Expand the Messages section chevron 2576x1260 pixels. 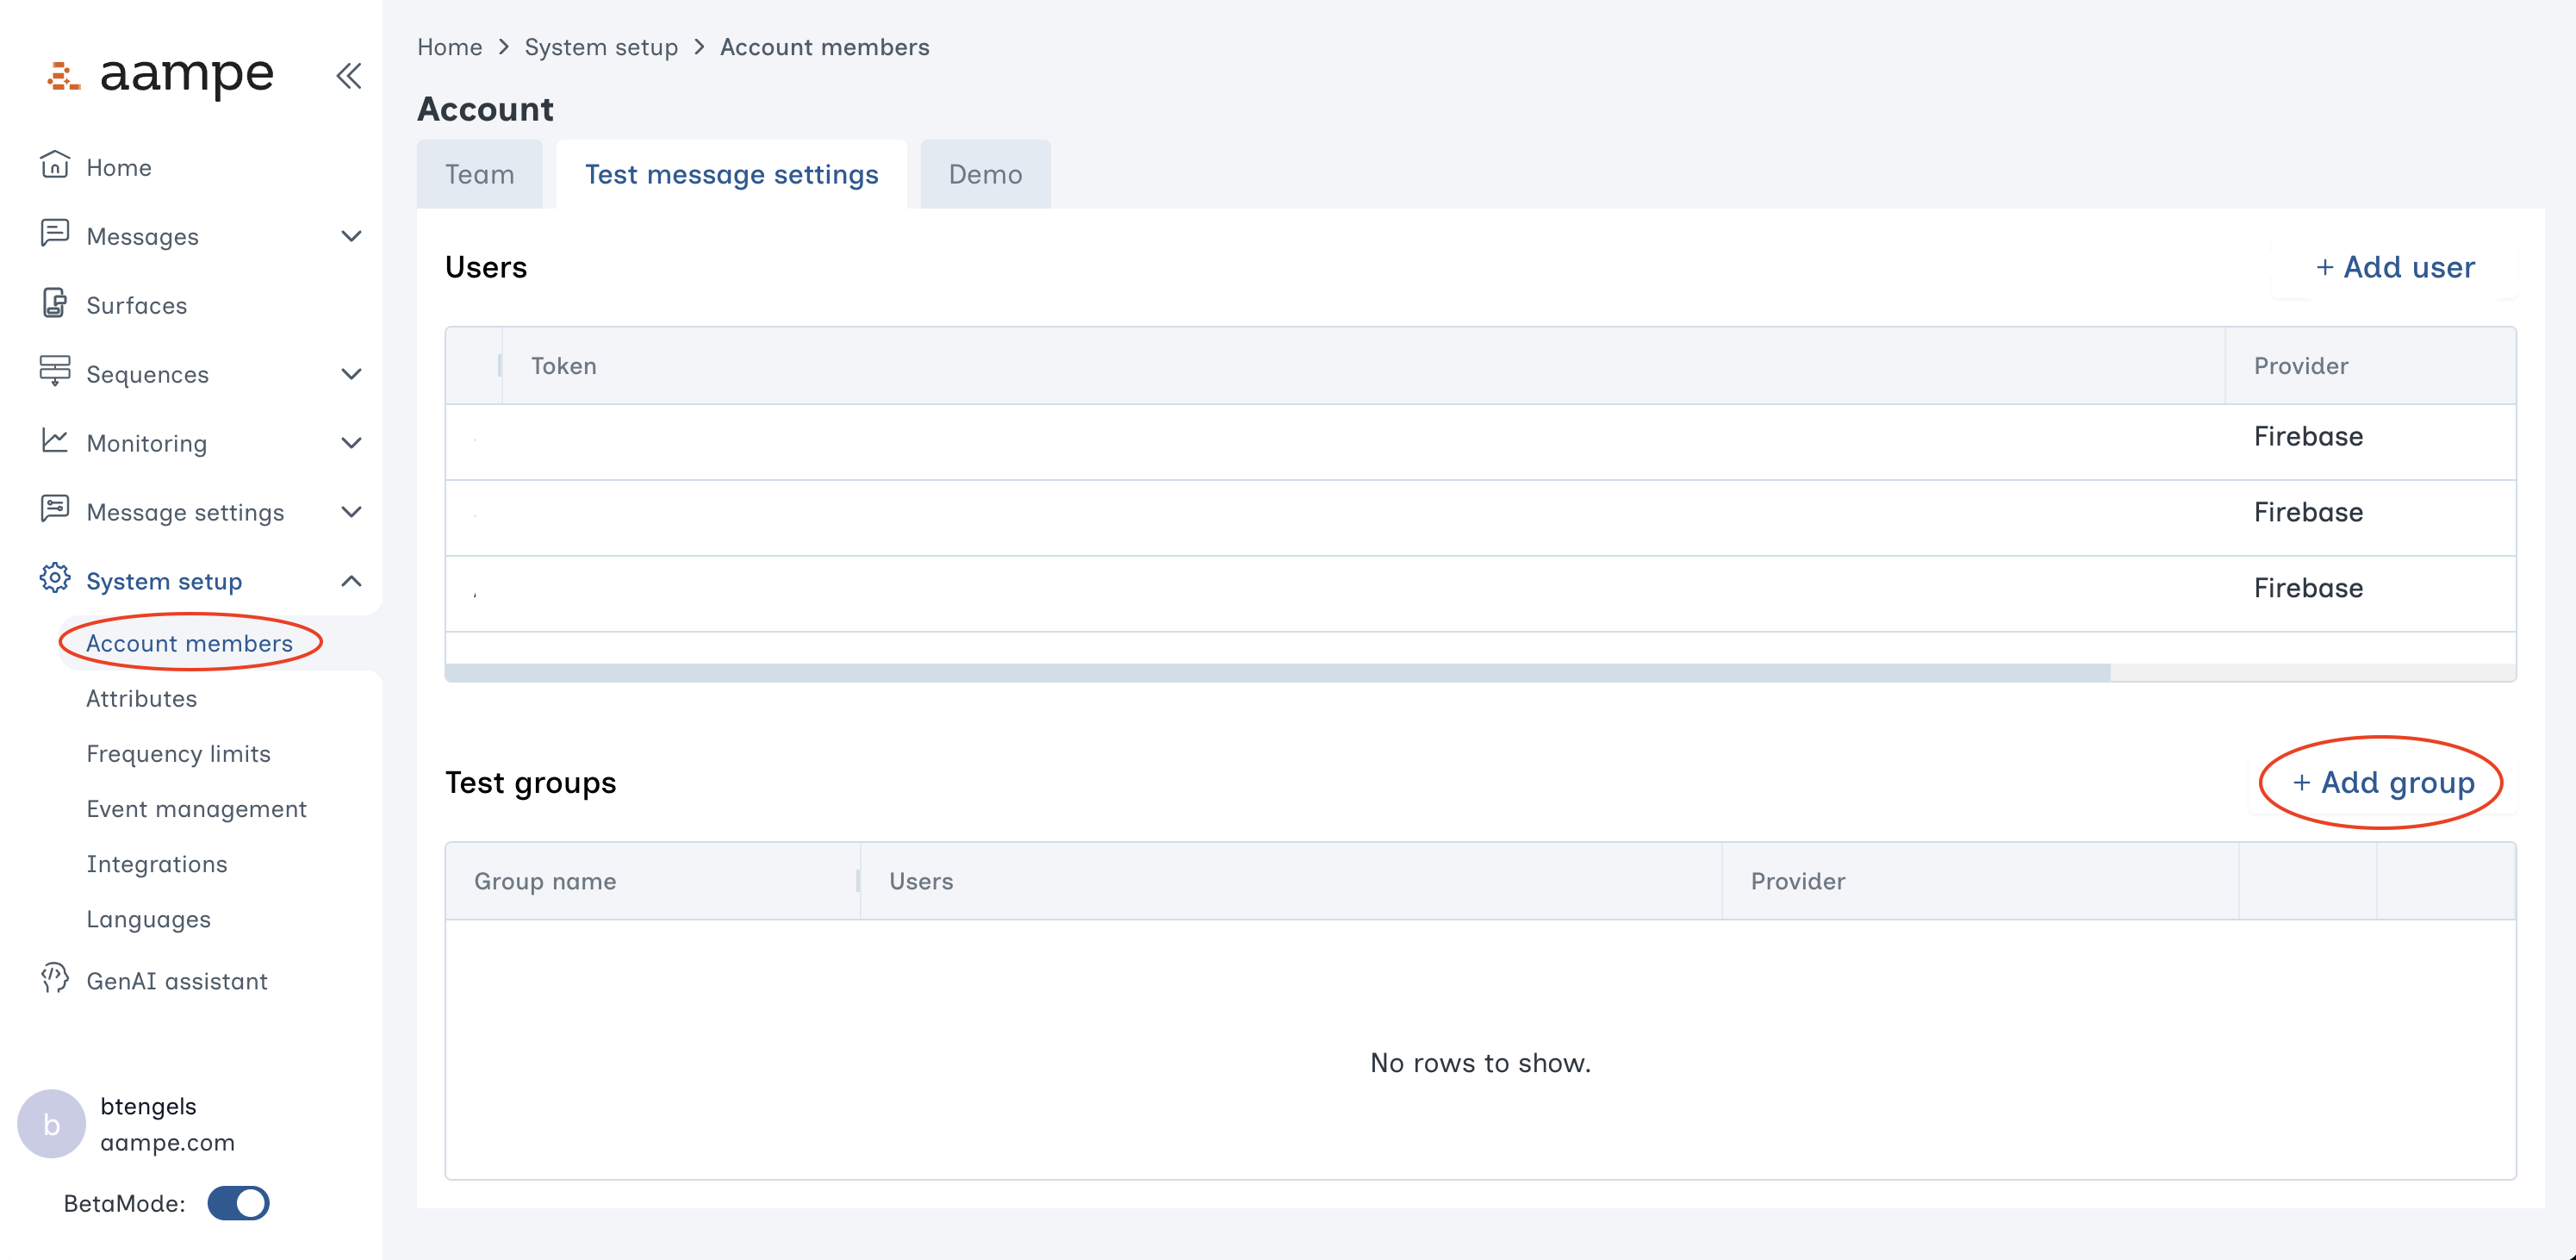click(351, 235)
